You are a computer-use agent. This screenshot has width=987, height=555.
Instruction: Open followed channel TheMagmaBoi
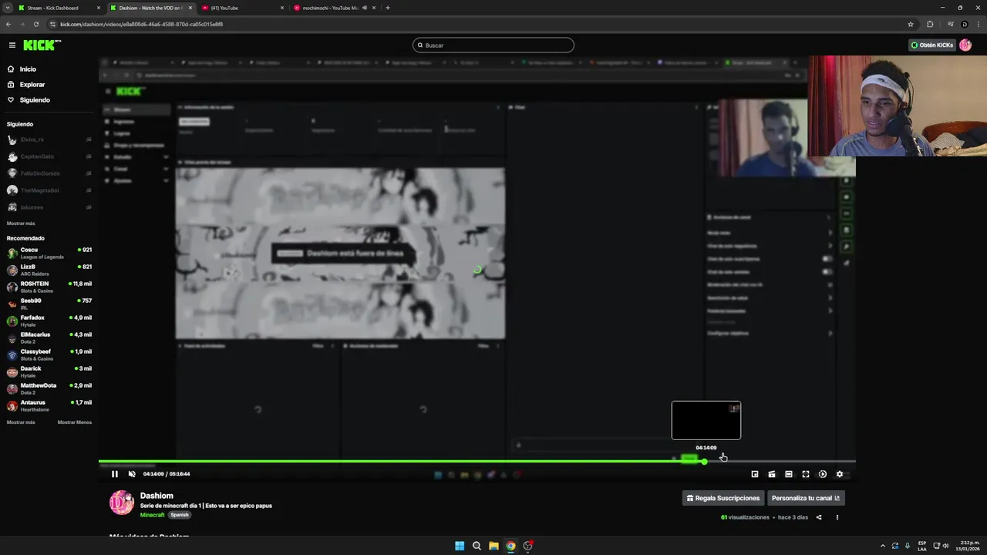click(49, 190)
